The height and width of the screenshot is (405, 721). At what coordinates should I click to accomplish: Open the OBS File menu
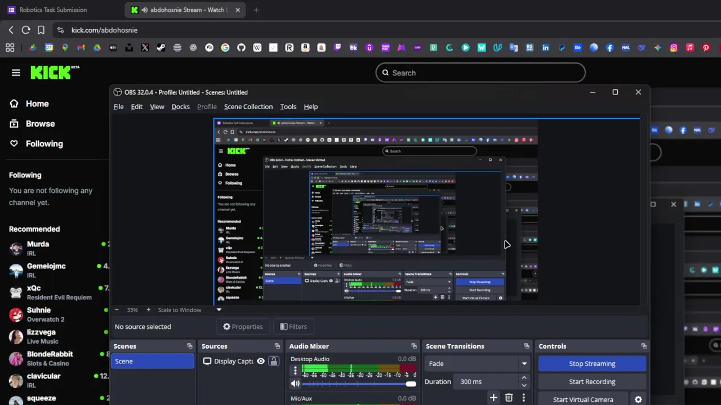coord(119,107)
